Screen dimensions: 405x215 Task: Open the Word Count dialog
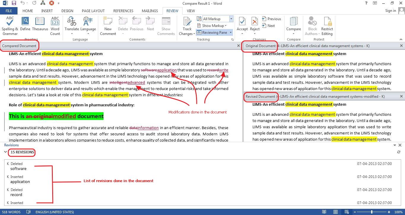[55, 25]
